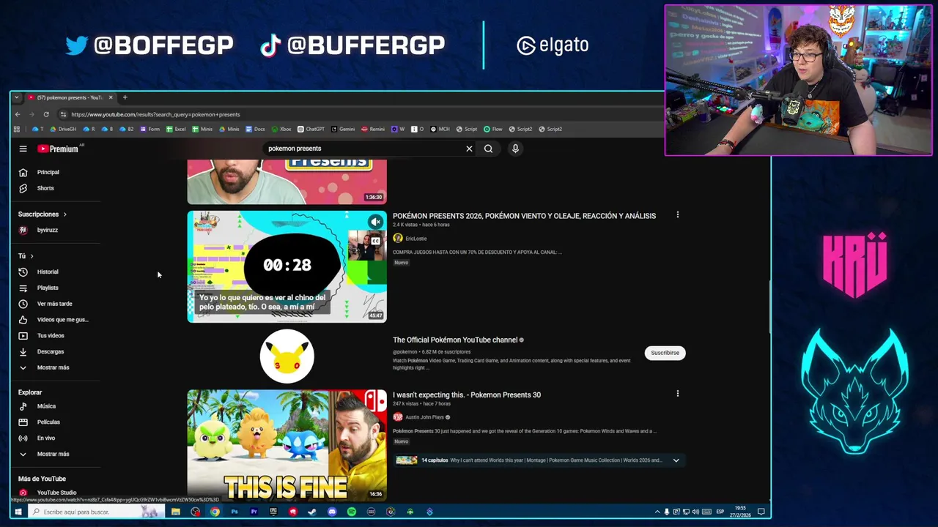The height and width of the screenshot is (527, 938).
Task: Open more options for the EricLostie video
Action: coord(677,215)
